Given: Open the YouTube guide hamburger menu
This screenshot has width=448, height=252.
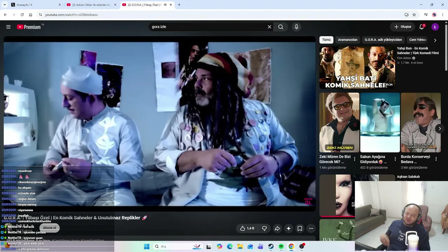Looking at the screenshot, I should 8,27.
